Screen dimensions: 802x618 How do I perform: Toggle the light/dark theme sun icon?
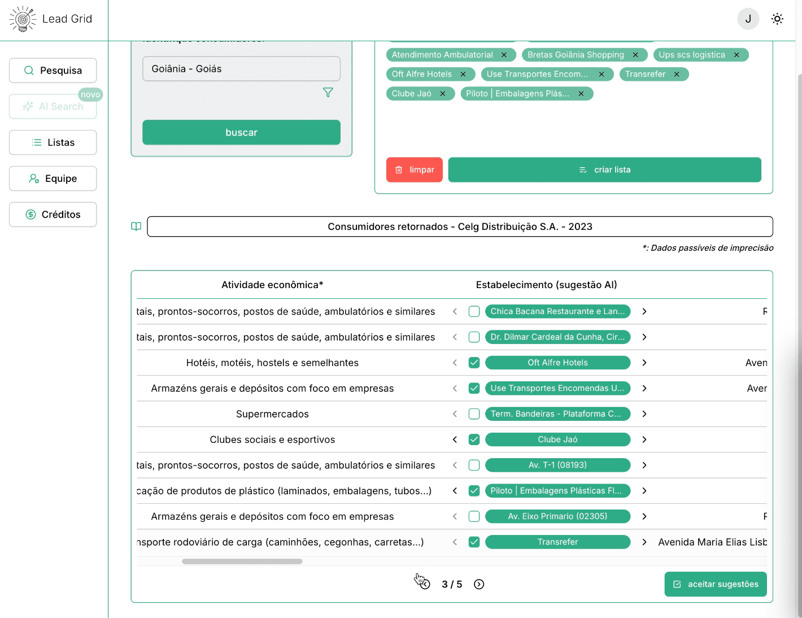777,19
